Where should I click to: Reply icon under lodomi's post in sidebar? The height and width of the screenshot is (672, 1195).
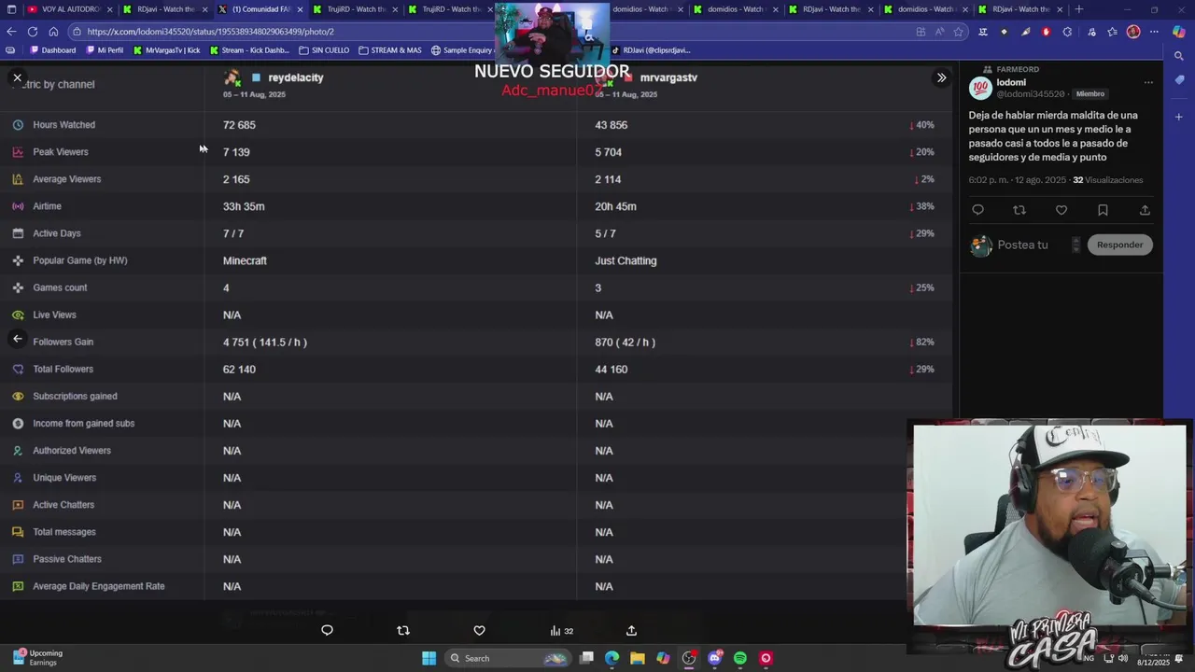[x=977, y=210]
